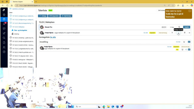Click the play icon in Fridtjof Bjerke's row
Image resolution: width=194 pixels, height=109 pixels.
(x=172, y=33)
